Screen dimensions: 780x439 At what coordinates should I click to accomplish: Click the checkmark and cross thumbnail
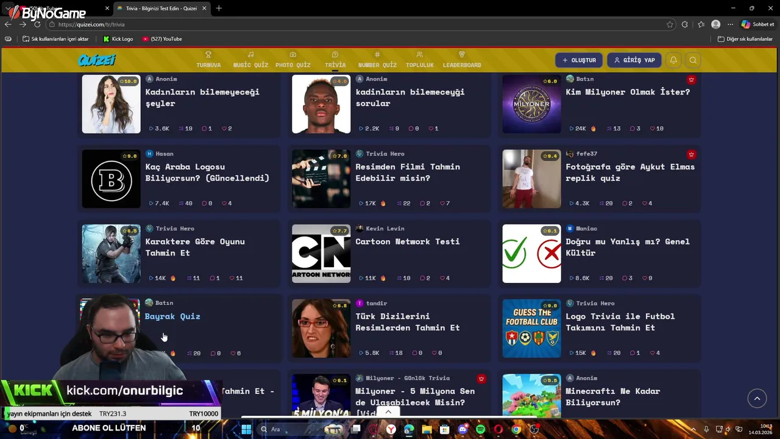[531, 254]
